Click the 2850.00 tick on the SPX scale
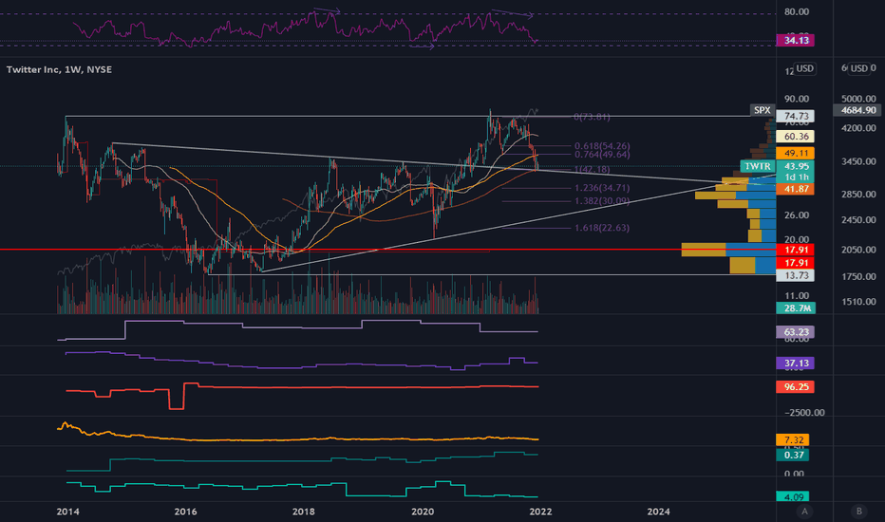 point(858,195)
